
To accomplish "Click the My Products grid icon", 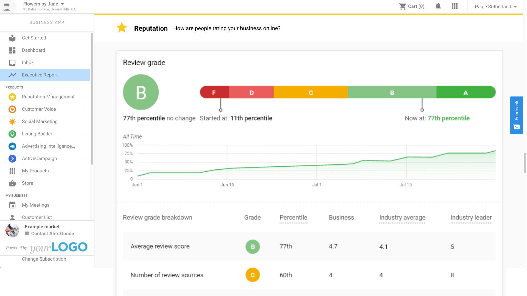I will click(x=12, y=171).
